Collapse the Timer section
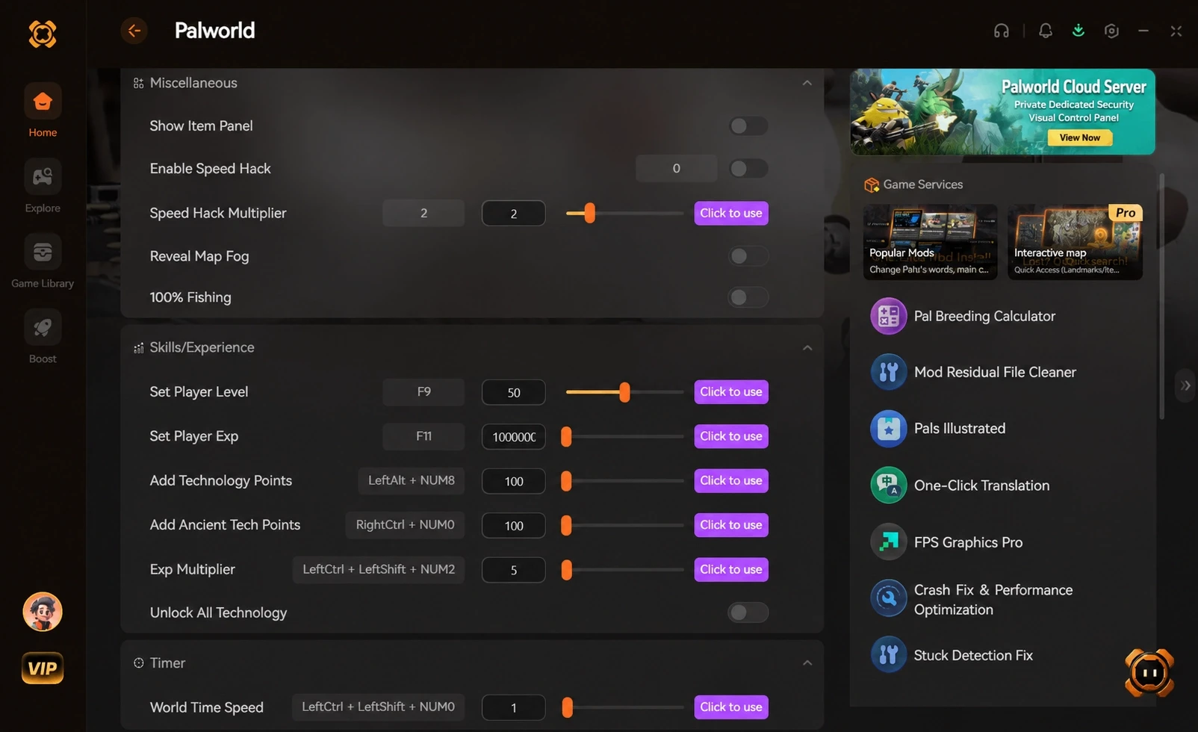The width and height of the screenshot is (1198, 732). pyautogui.click(x=807, y=663)
